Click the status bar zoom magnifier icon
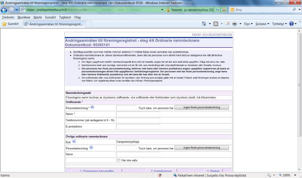Viewport: 302px width, 178px height. (281, 175)
